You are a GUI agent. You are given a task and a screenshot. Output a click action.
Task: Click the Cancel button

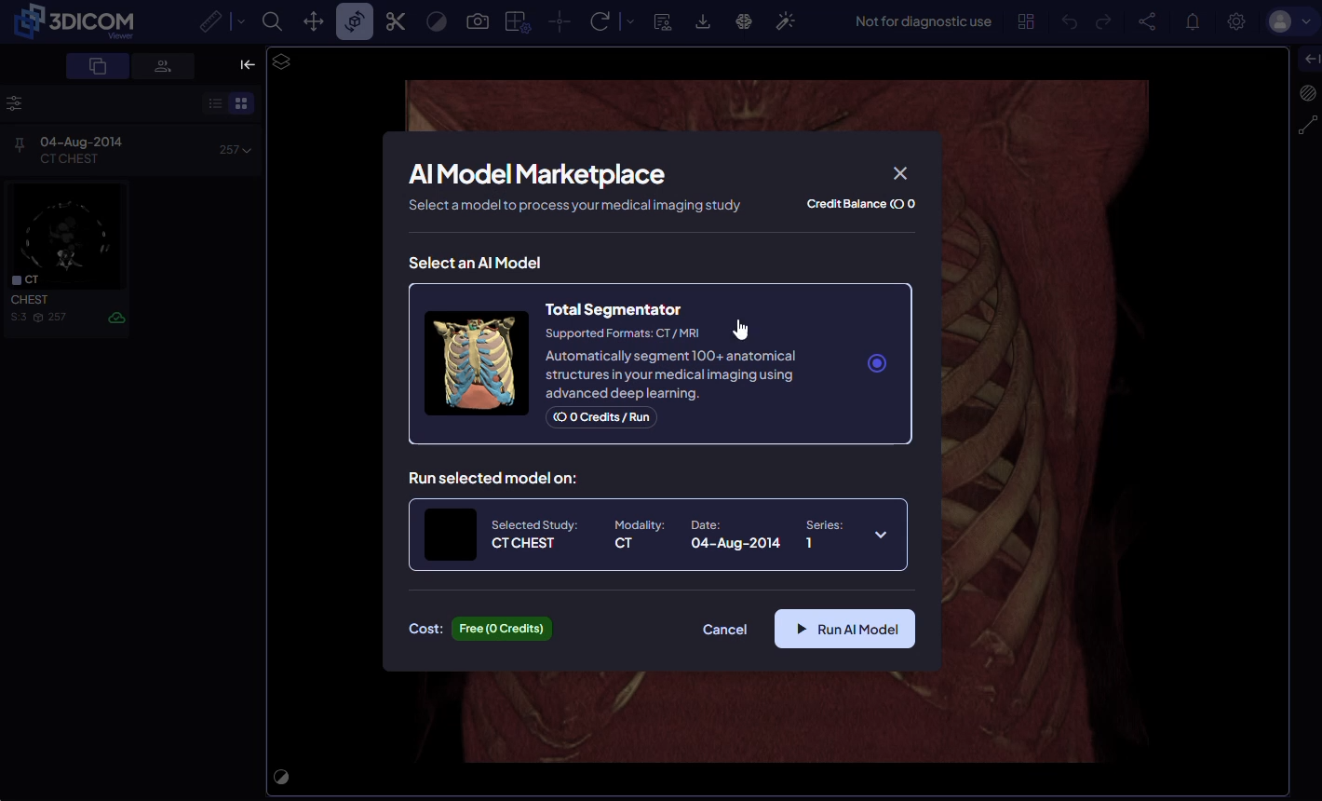(x=724, y=630)
